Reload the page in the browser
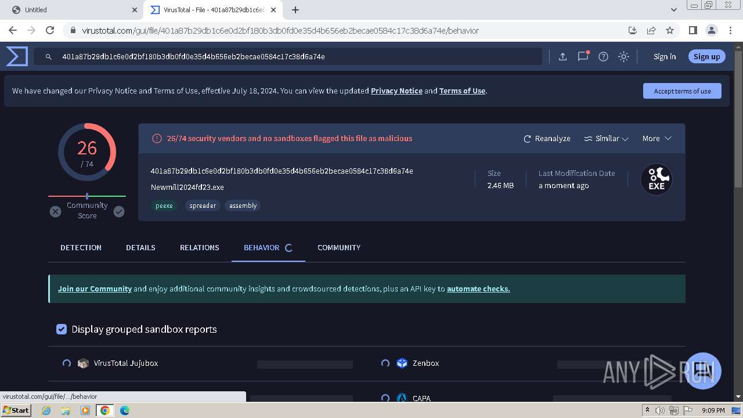 click(x=50, y=30)
